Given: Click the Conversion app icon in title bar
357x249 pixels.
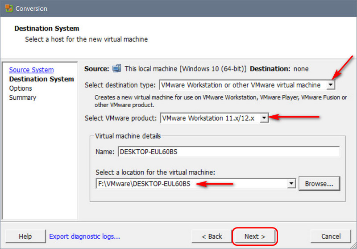Looking at the screenshot, I should 8,8.
